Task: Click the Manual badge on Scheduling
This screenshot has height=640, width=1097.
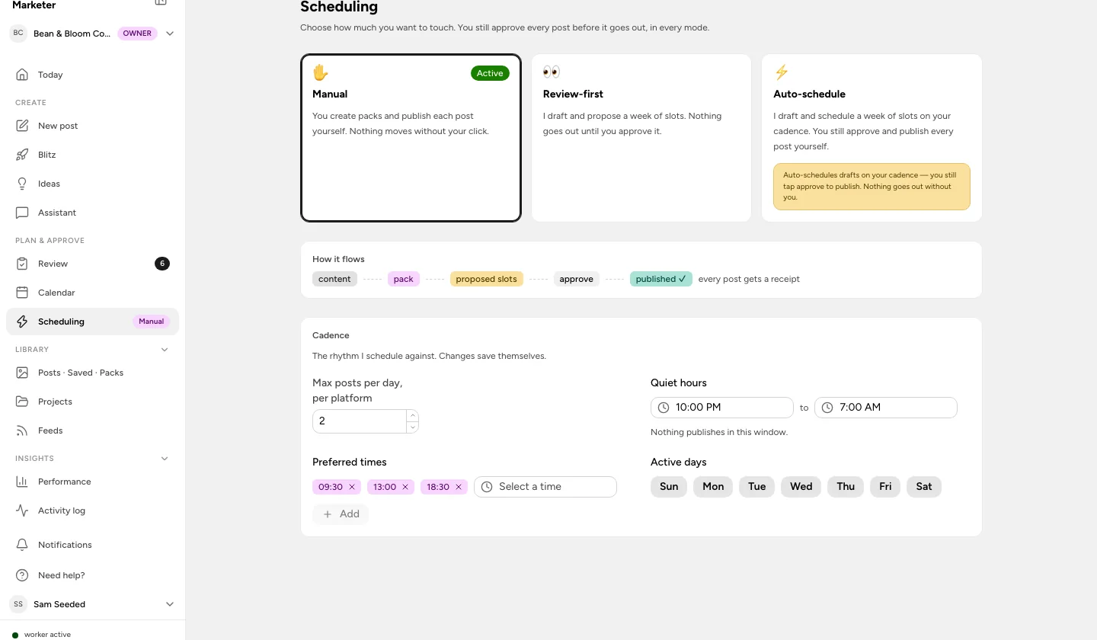Action: pyautogui.click(x=151, y=322)
